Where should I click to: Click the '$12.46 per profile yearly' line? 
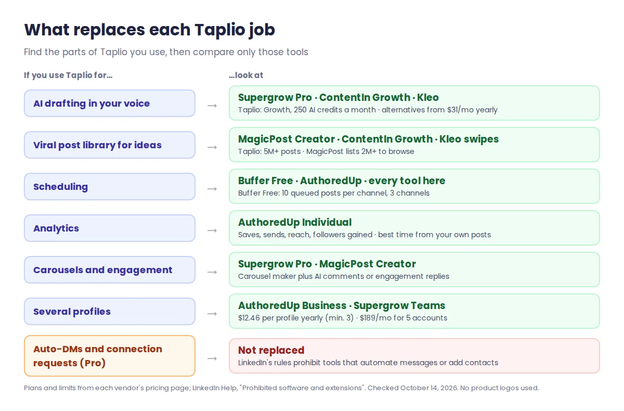pyautogui.click(x=343, y=318)
